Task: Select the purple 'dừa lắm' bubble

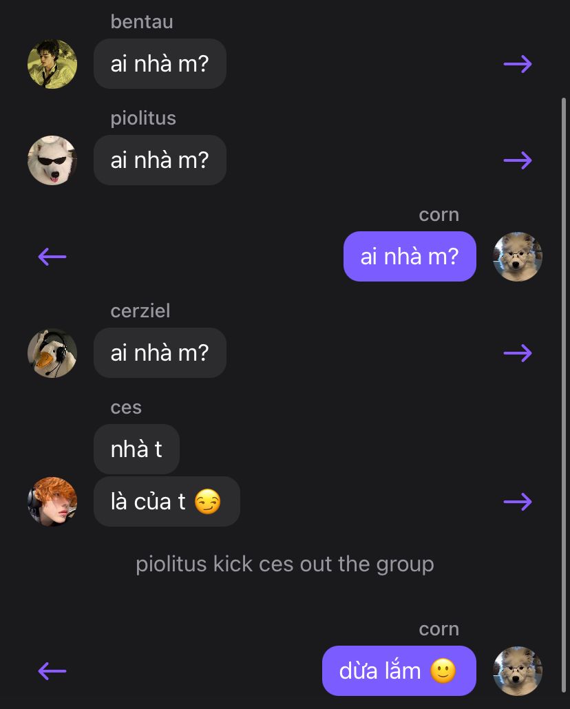Action: pos(399,671)
